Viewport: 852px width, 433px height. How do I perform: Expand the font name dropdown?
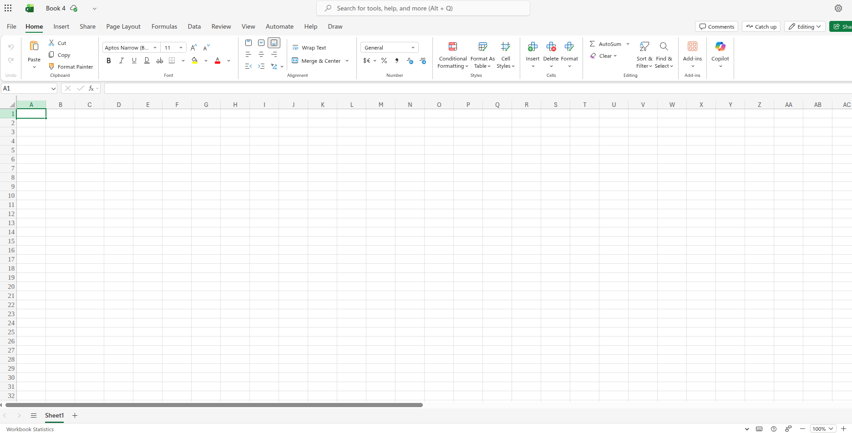coord(155,48)
